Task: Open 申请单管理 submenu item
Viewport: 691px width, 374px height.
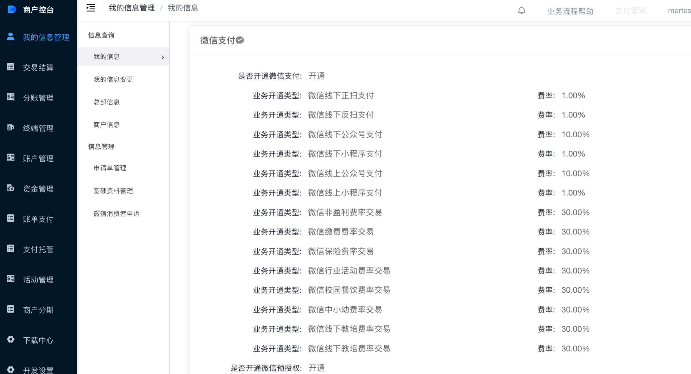Action: click(x=110, y=168)
